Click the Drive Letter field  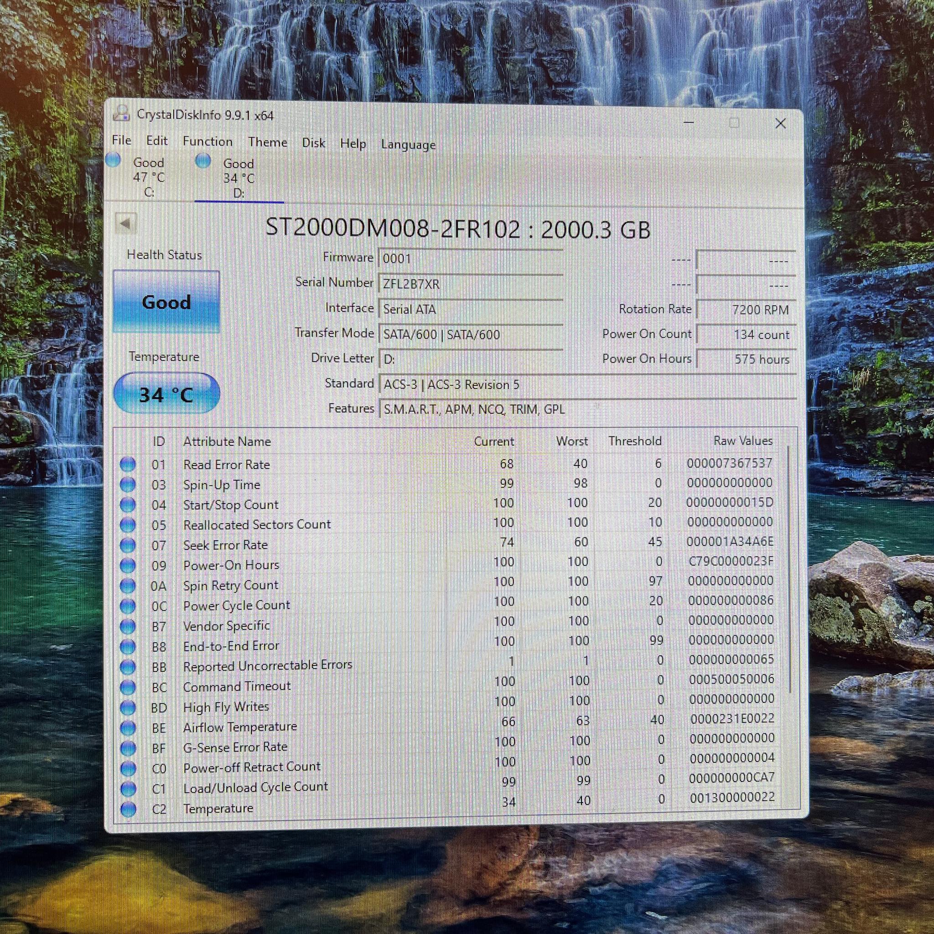click(x=471, y=359)
